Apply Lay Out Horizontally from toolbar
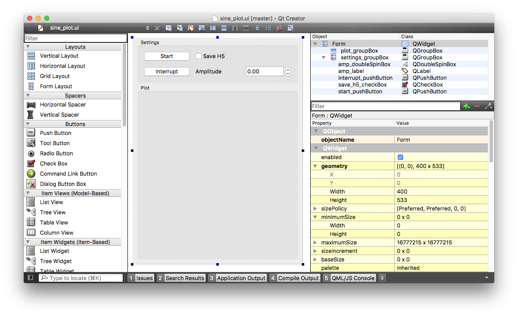The image size is (518, 317). point(213,28)
